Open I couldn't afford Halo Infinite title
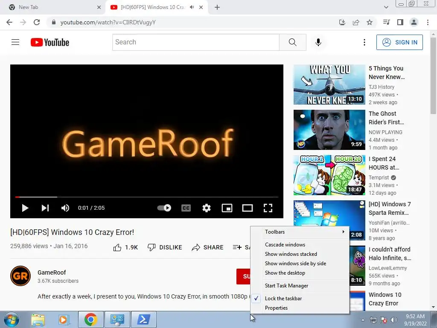The height and width of the screenshot is (328, 437). point(390,254)
